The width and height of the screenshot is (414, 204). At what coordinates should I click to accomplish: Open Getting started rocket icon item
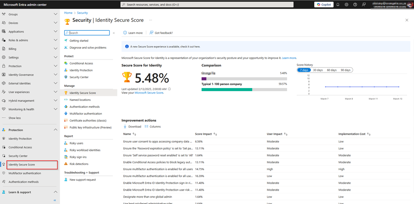(x=66, y=41)
